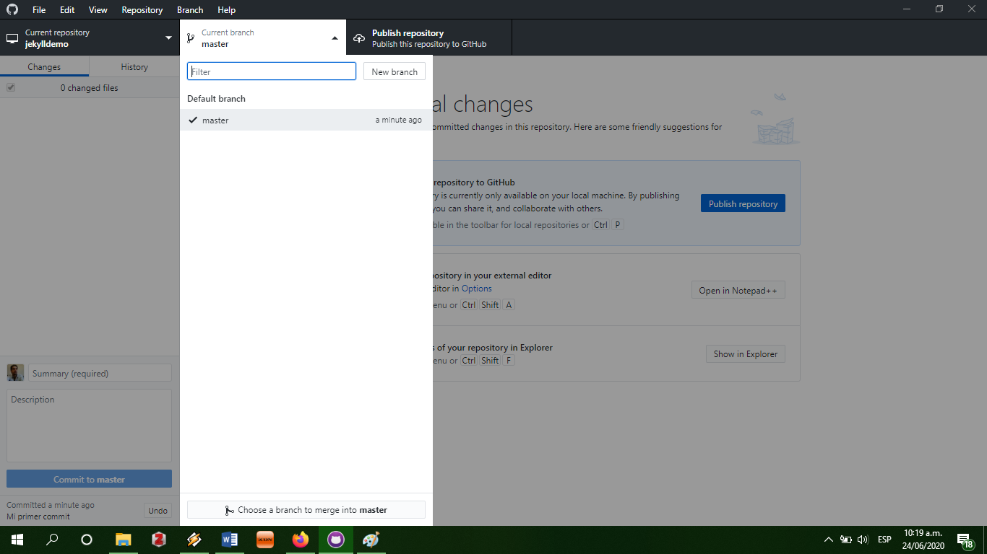Click the branch icon next to Current branch
The height and width of the screenshot is (554, 987).
click(191, 36)
